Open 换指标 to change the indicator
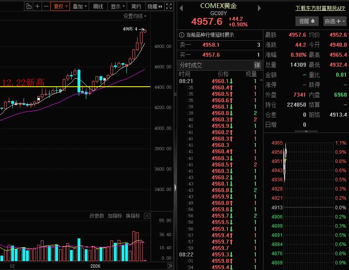This screenshot has width=349, height=270. pos(133,216)
